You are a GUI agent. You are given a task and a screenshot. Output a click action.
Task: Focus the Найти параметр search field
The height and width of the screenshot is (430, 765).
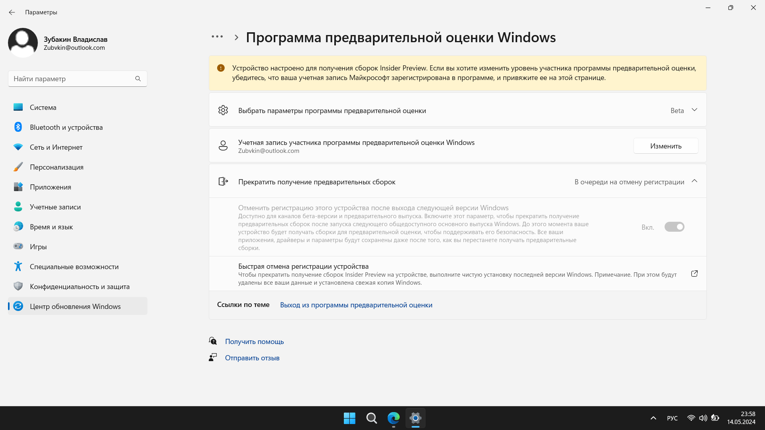(x=78, y=79)
